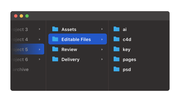Select the Review folder icon
180x102 pixels.
55,49
